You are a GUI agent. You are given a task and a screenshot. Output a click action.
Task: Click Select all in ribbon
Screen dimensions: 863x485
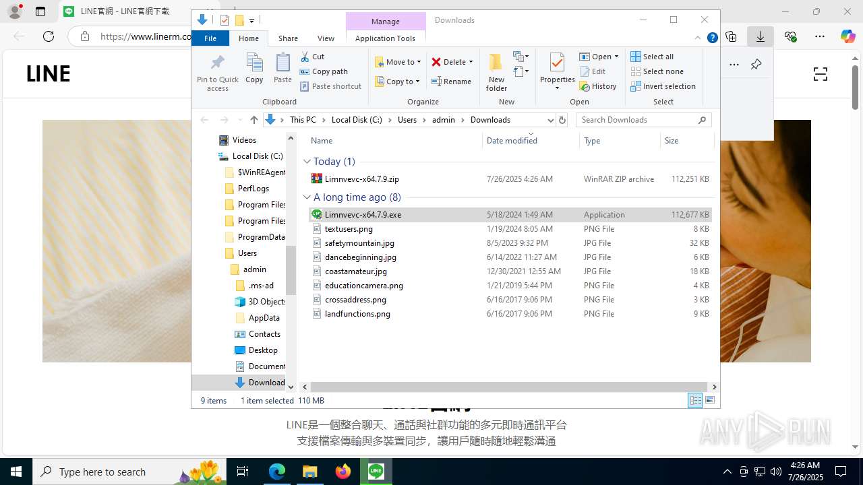click(652, 57)
